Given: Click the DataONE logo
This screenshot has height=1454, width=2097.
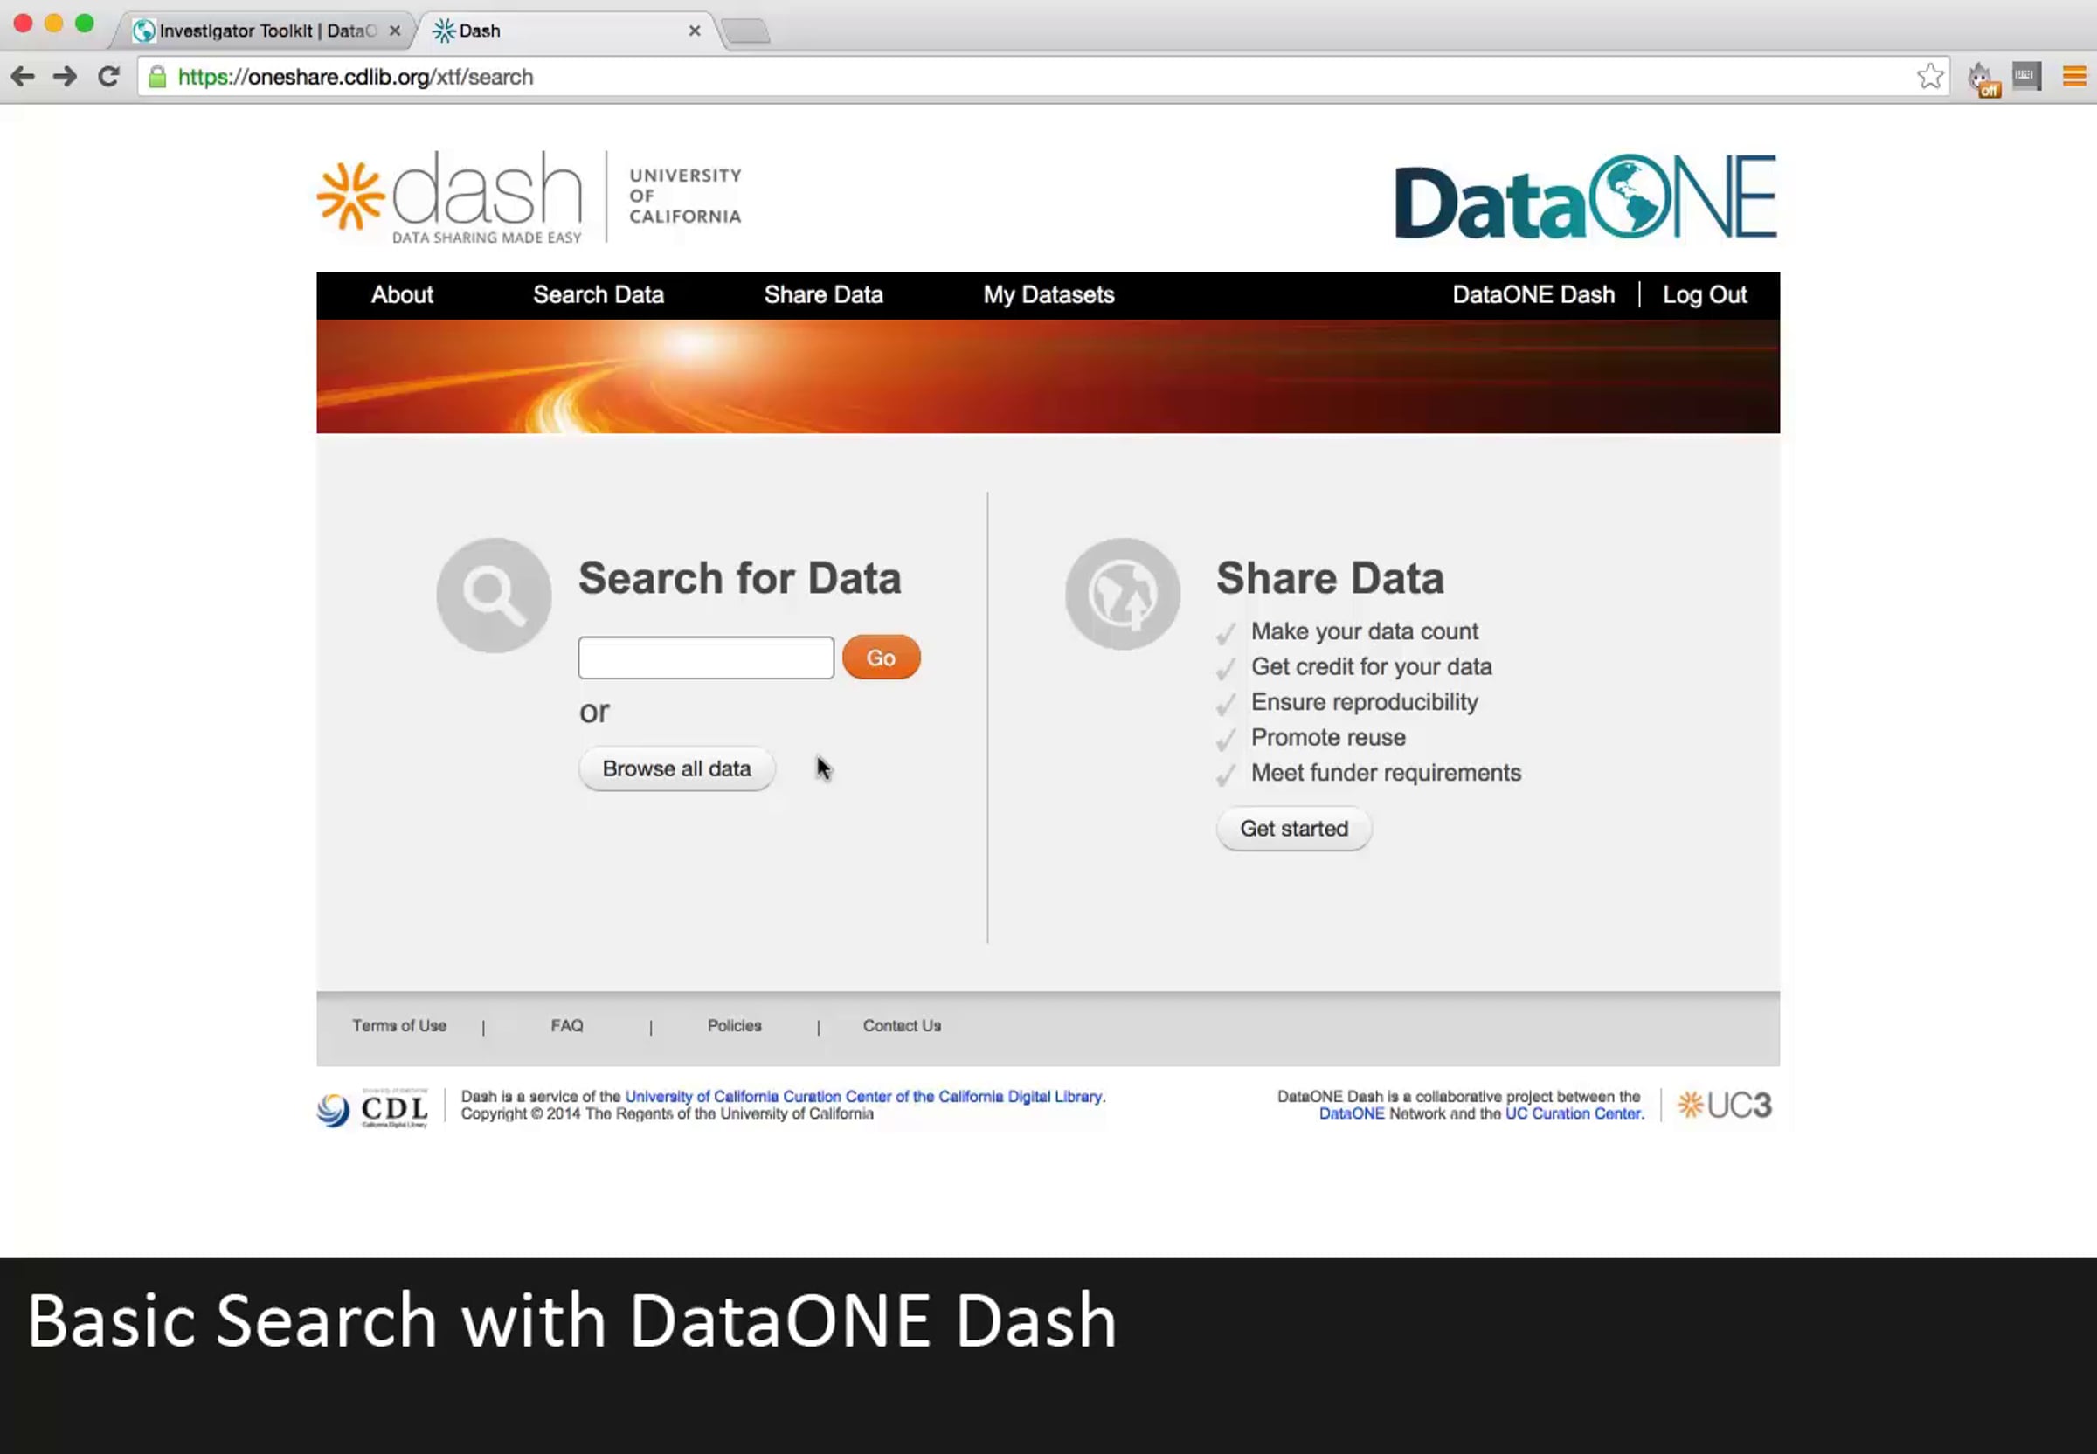Looking at the screenshot, I should click(1585, 196).
